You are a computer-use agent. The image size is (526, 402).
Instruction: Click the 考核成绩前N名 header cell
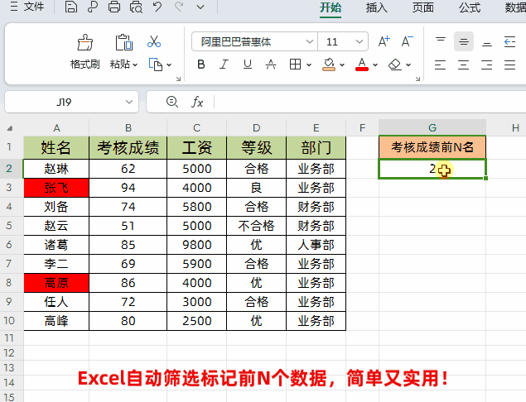pyautogui.click(x=432, y=146)
